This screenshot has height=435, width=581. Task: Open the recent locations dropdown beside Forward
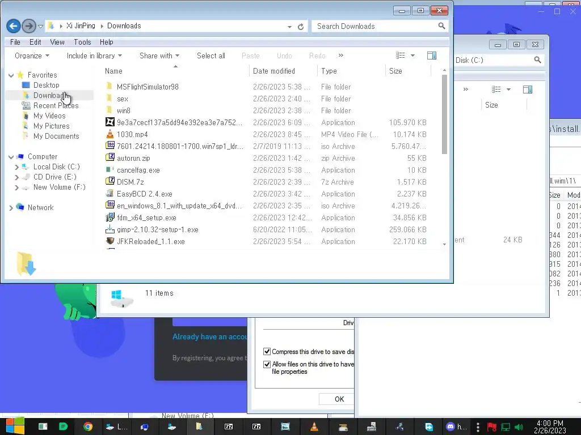pos(40,26)
